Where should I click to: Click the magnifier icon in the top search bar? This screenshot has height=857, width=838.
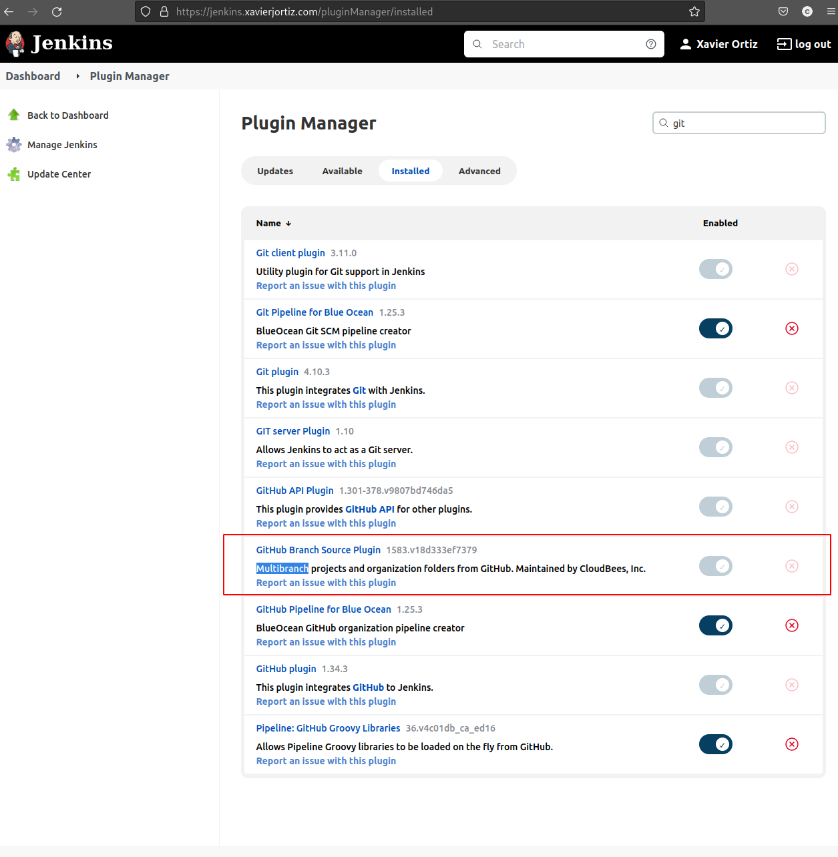click(x=477, y=43)
